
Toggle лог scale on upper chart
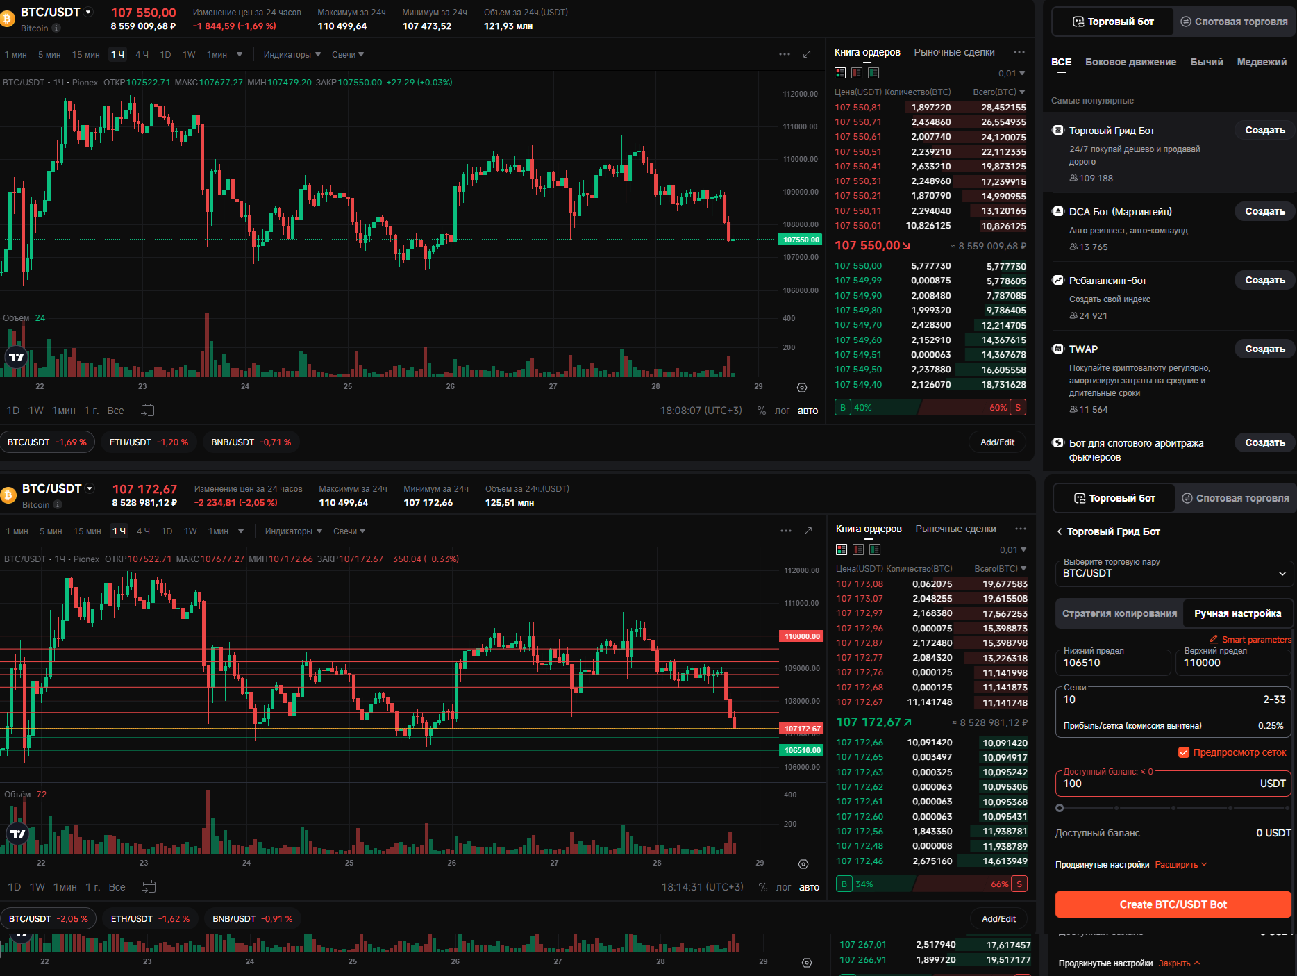(x=782, y=411)
